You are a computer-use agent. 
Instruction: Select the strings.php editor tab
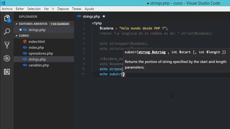pyautogui.click(x=91, y=16)
